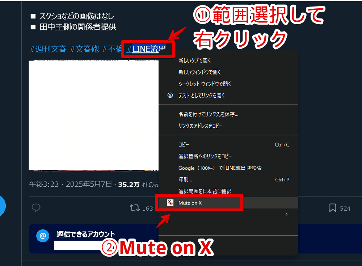Select 印刷… menu entry

[228, 180]
